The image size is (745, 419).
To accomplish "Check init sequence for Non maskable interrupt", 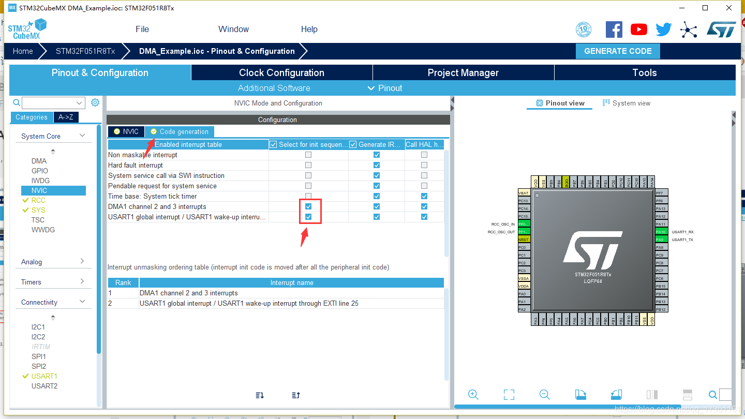I will pyautogui.click(x=308, y=155).
